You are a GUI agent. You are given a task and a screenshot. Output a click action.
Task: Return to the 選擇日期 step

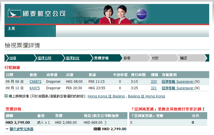click(x=45, y=58)
